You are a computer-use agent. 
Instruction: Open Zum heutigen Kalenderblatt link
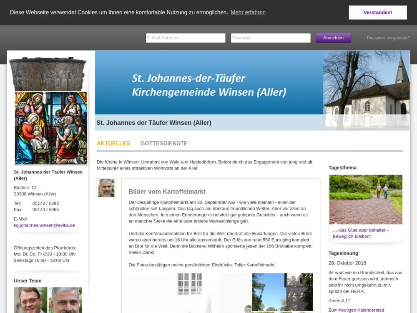356,310
